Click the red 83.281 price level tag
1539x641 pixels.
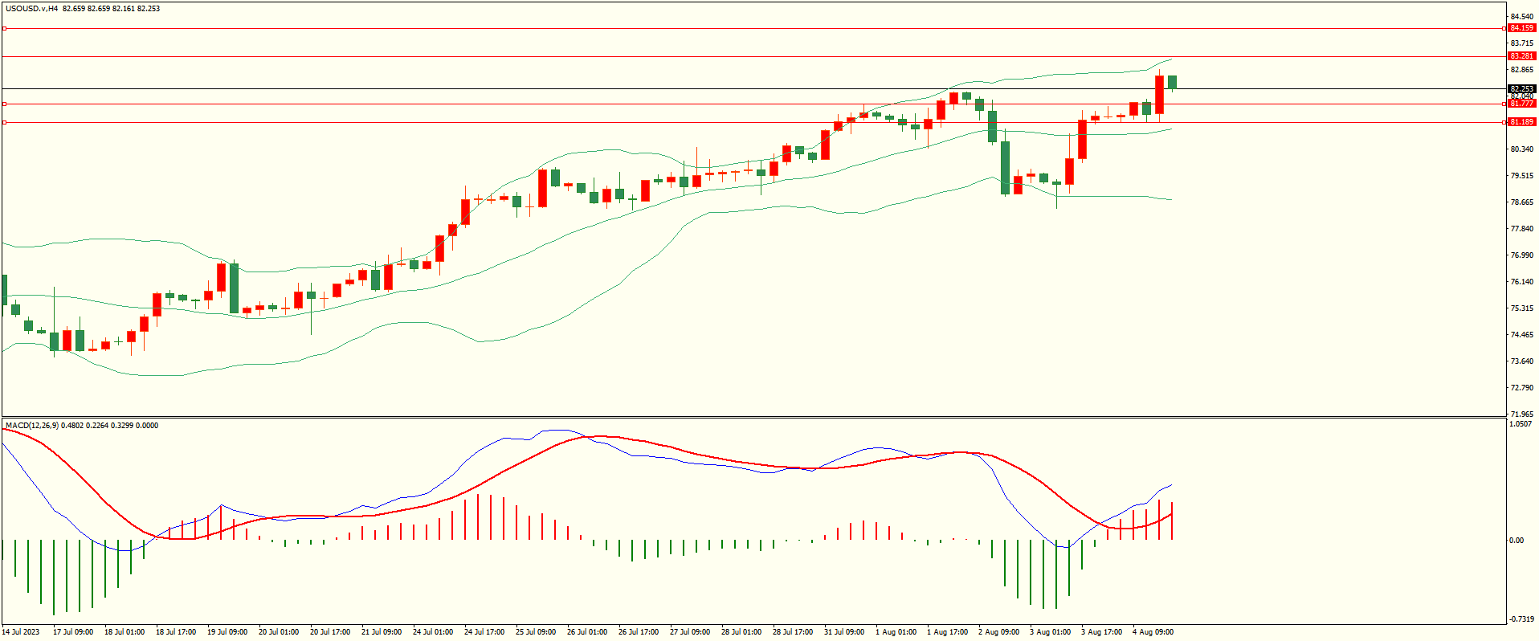tap(1521, 56)
